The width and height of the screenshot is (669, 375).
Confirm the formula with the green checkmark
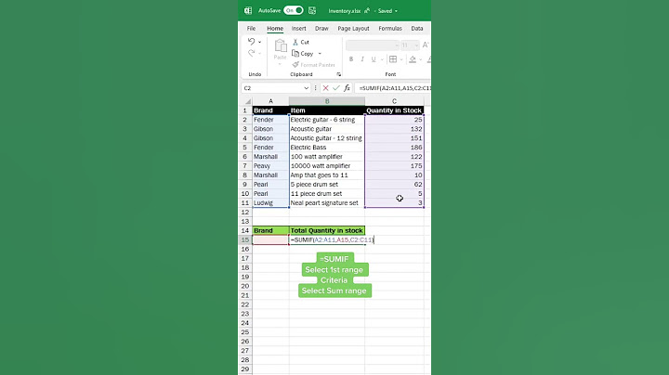336,88
